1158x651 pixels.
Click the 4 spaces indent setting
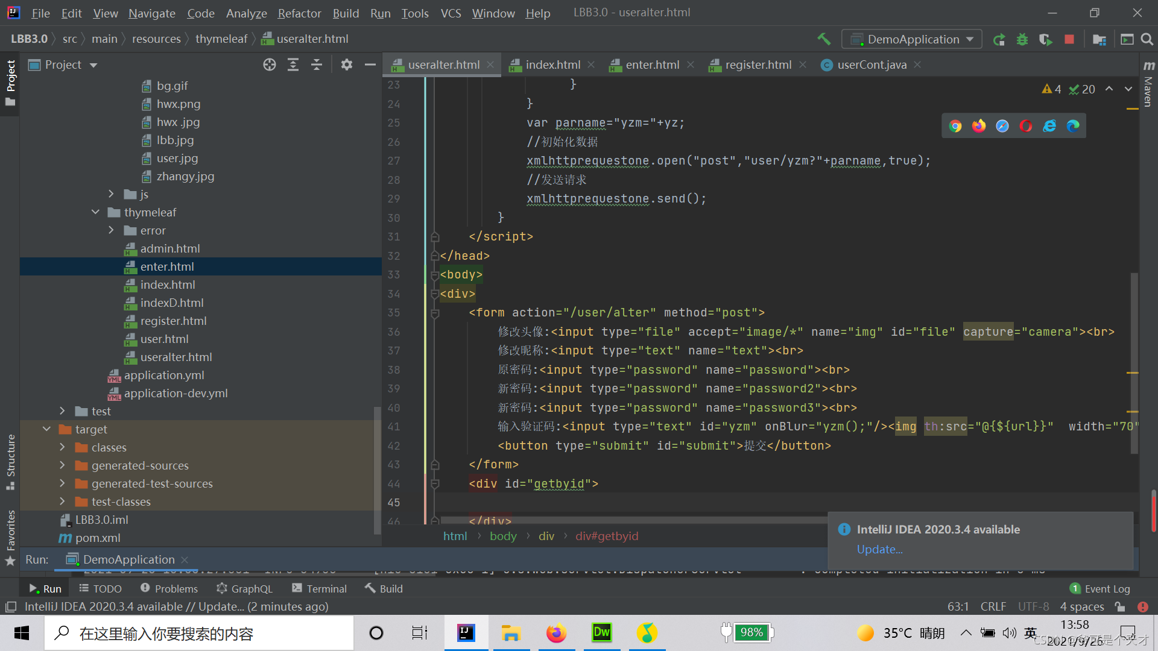tap(1082, 606)
